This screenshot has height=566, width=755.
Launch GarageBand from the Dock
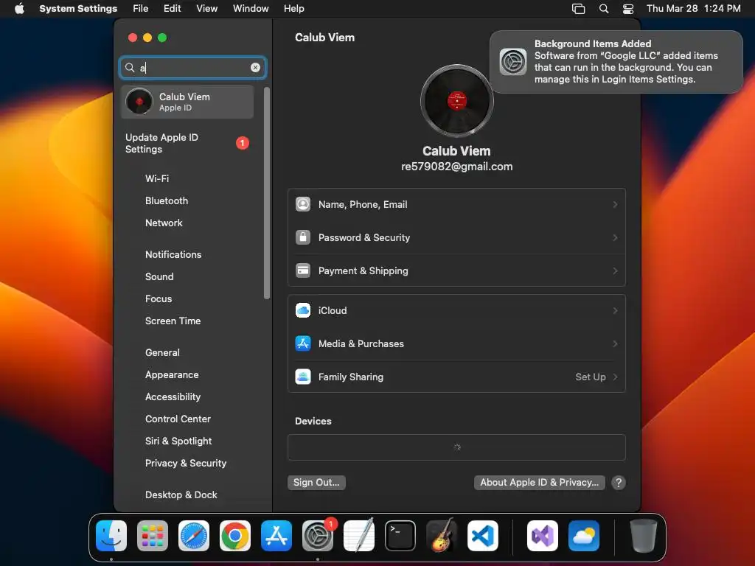pos(442,535)
